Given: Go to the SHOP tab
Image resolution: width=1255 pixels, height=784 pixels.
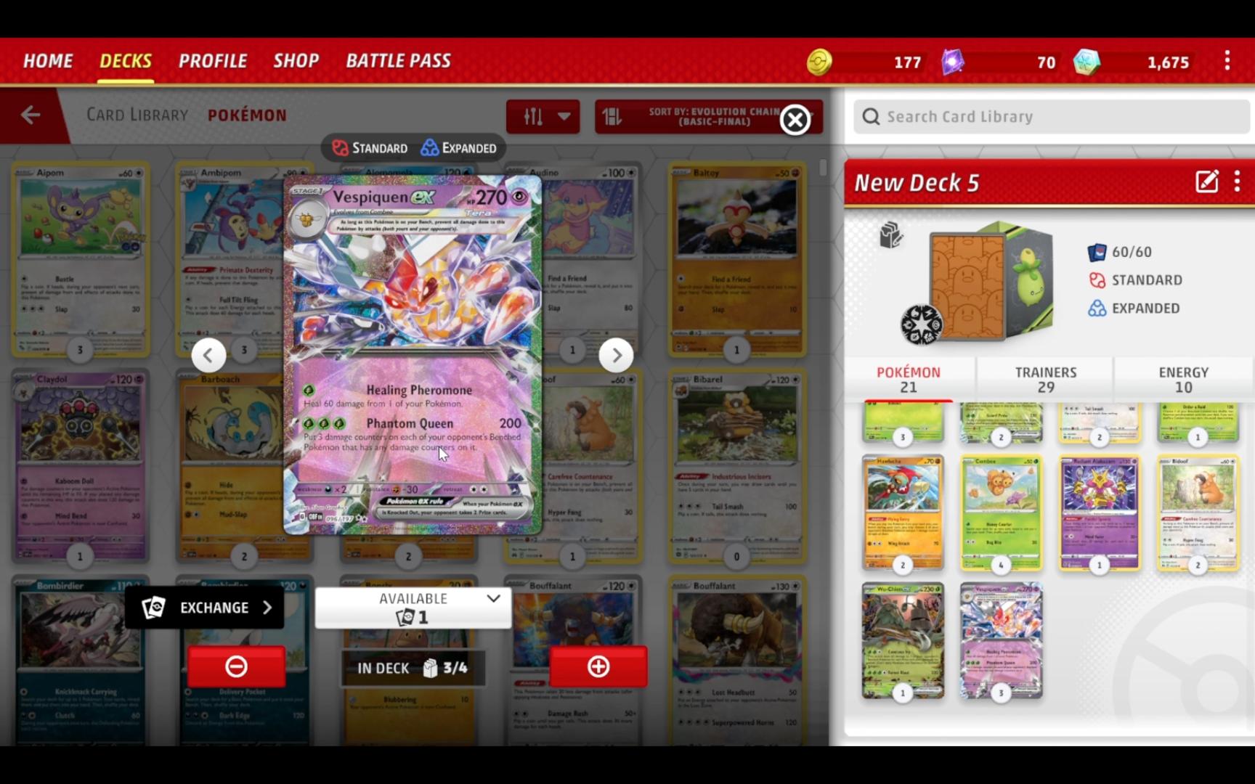Looking at the screenshot, I should [296, 61].
